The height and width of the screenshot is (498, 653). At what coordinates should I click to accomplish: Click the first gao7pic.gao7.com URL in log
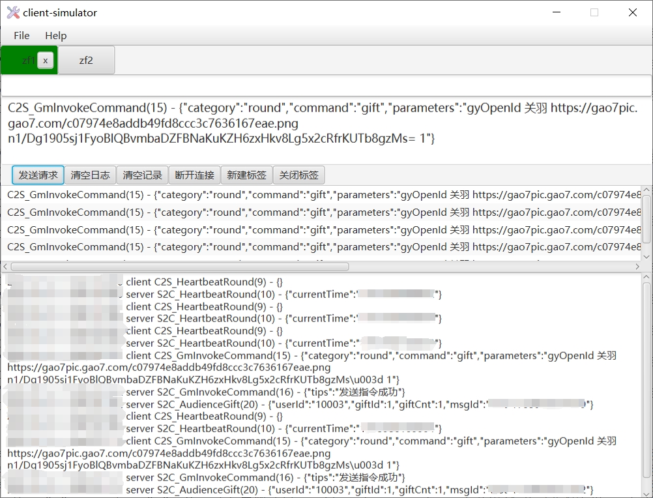coord(169,368)
